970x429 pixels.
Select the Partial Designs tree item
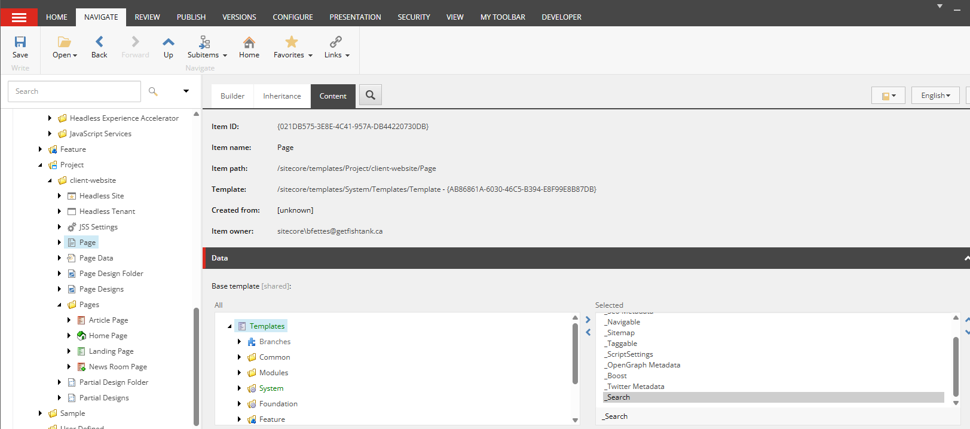(104, 398)
